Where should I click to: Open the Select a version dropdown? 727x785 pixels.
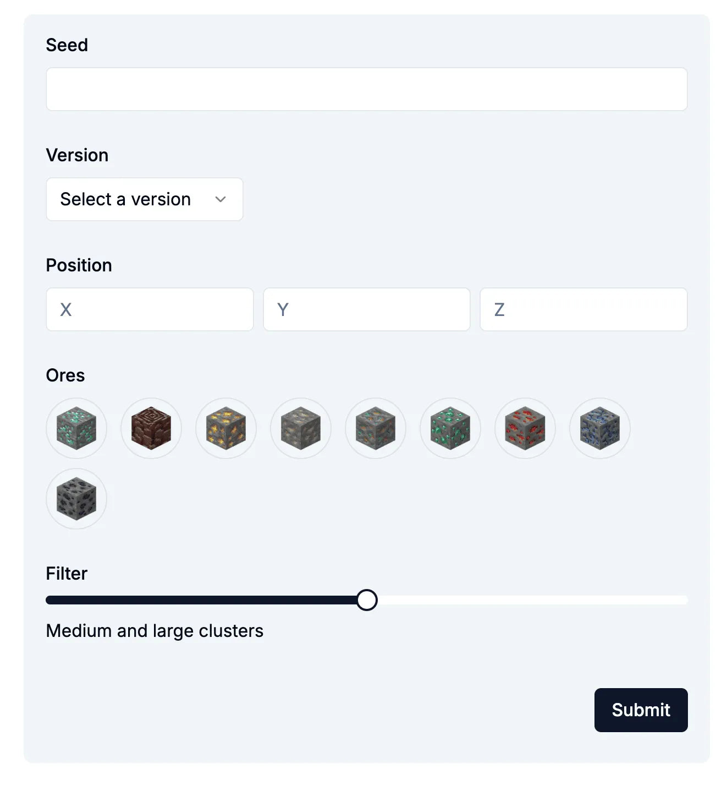(x=144, y=199)
